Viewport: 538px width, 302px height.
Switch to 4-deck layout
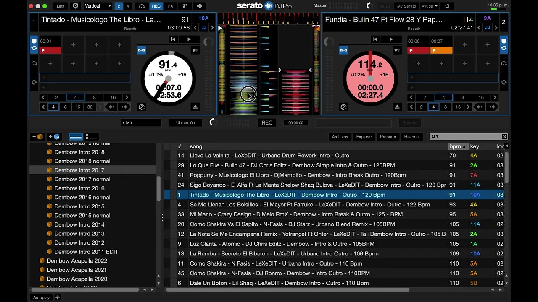point(128,6)
